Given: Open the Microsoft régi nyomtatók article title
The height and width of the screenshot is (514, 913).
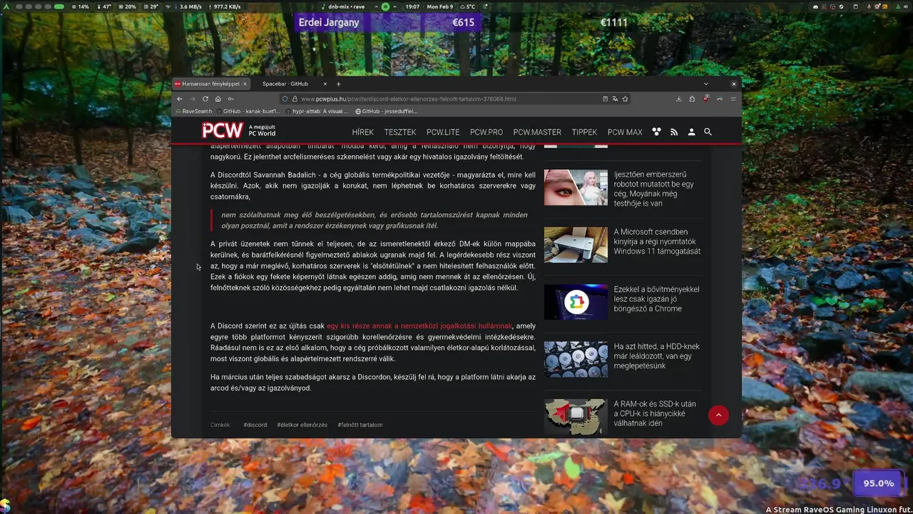Looking at the screenshot, I should [657, 241].
